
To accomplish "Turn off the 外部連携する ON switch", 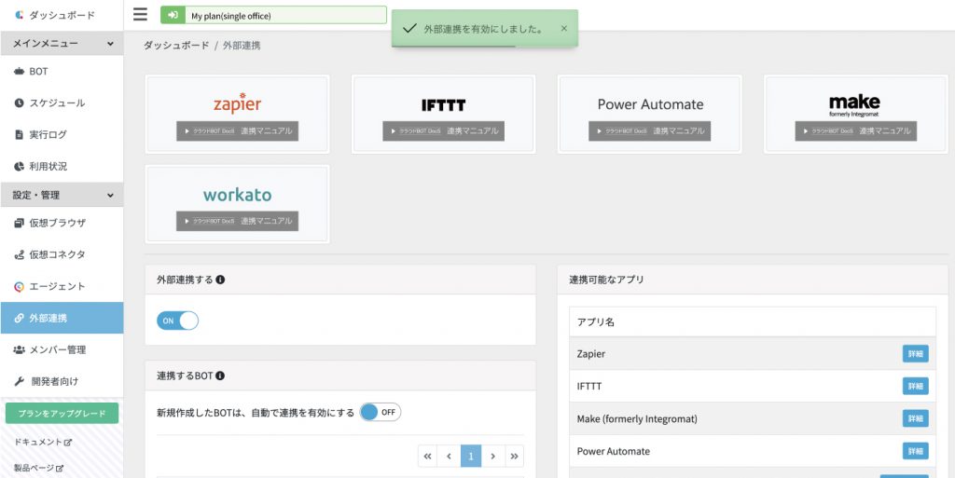I will (178, 321).
